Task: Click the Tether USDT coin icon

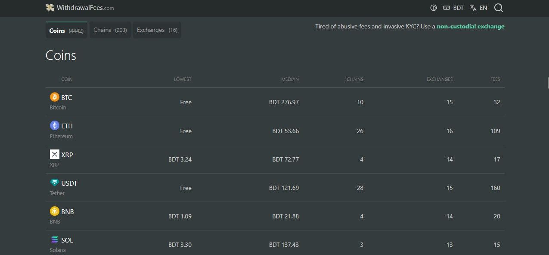Action: coord(54,183)
